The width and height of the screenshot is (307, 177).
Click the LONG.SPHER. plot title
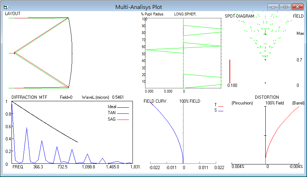tap(185, 14)
